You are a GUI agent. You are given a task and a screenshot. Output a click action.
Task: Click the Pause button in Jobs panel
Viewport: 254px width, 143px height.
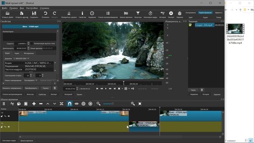pos(193,90)
